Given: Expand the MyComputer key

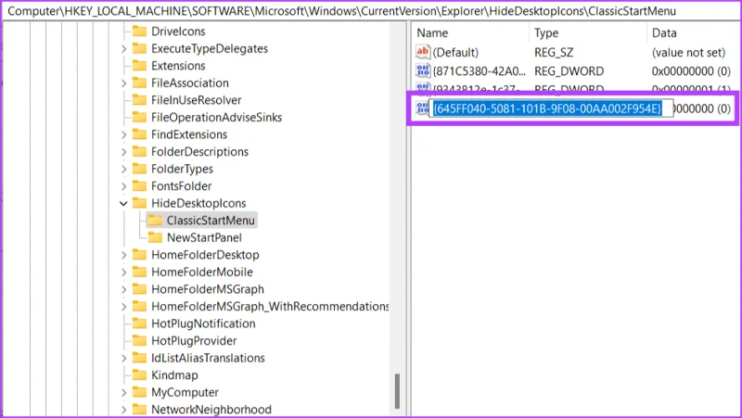Looking at the screenshot, I should [x=123, y=392].
